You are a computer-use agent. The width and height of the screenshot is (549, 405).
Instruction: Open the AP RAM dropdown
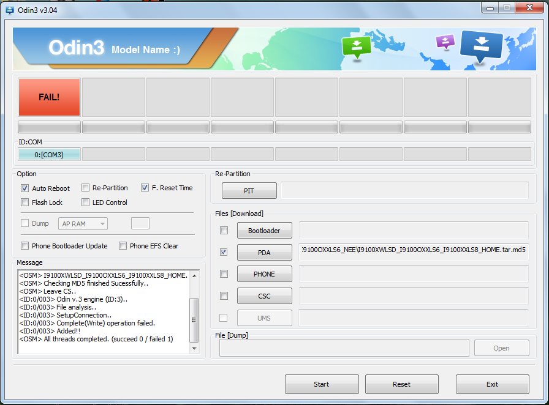83,224
